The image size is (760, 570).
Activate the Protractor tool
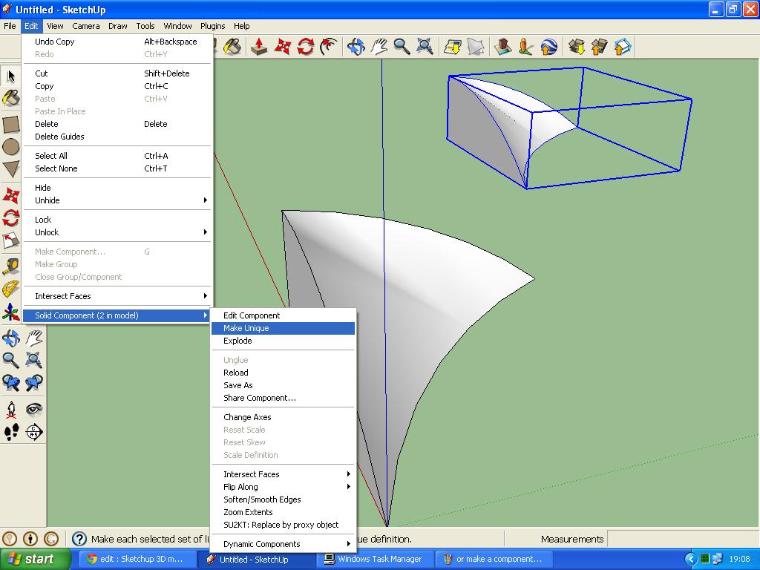[10, 289]
